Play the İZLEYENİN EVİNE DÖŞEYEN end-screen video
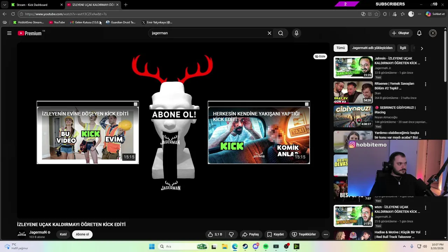This screenshot has width=448, height=252. tap(88, 133)
